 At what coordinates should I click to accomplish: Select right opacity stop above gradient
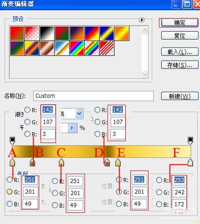190,141
